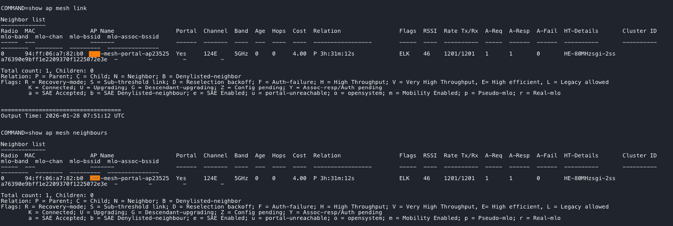Select MAC 94:ff:06:a7:82:b0 in mesh link output
Image resolution: width=673 pixels, height=226 pixels.
click(x=54, y=54)
